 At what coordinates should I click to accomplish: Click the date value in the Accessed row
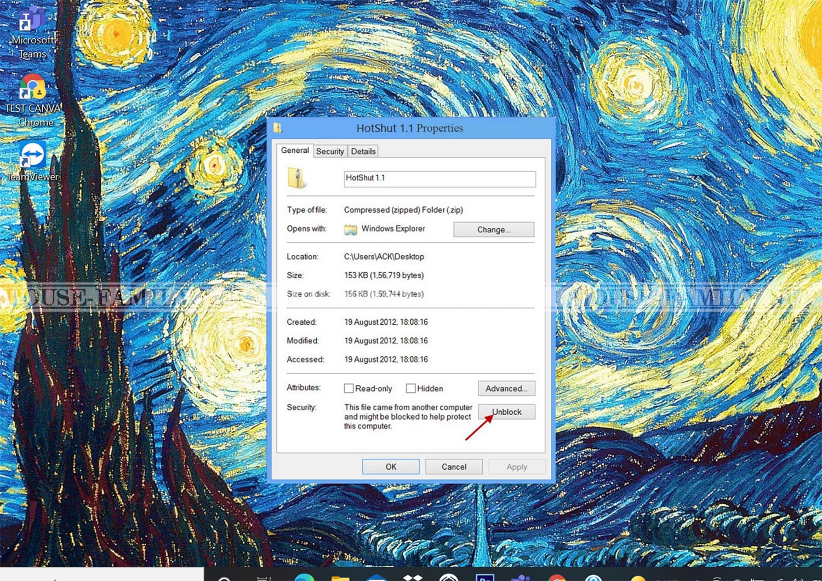(386, 359)
